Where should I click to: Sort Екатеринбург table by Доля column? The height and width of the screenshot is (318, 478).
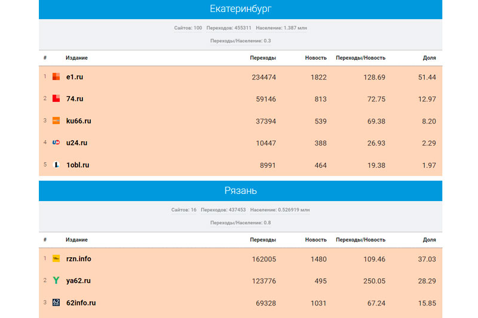tap(429, 58)
